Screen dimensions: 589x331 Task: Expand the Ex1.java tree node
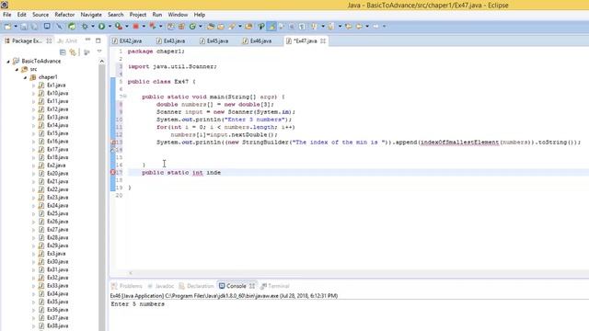tap(33, 86)
